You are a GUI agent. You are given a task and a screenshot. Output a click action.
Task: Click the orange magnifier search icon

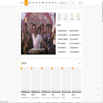(74, 3)
